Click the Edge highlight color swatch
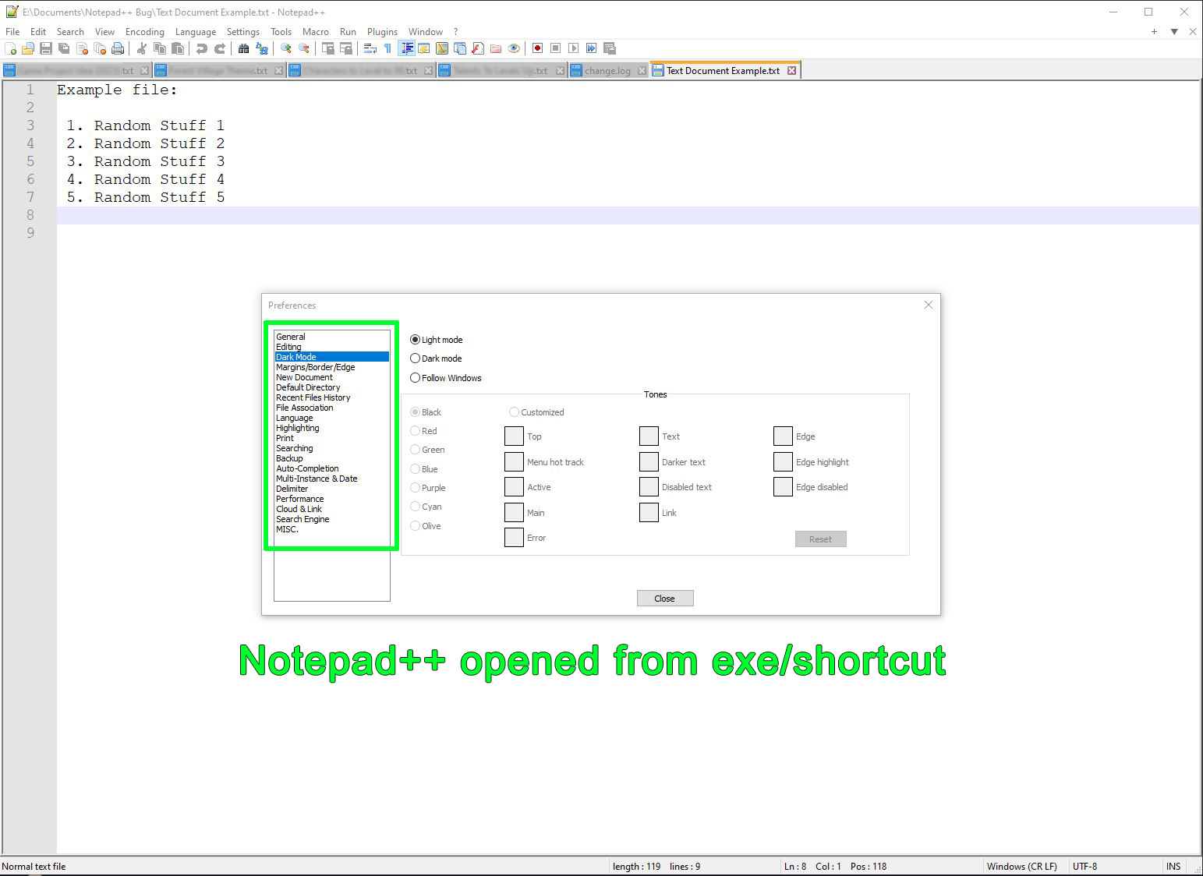Viewport: 1203px width, 876px height. (783, 462)
